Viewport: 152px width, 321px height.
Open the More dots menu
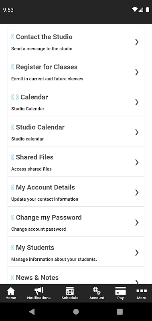(142, 291)
